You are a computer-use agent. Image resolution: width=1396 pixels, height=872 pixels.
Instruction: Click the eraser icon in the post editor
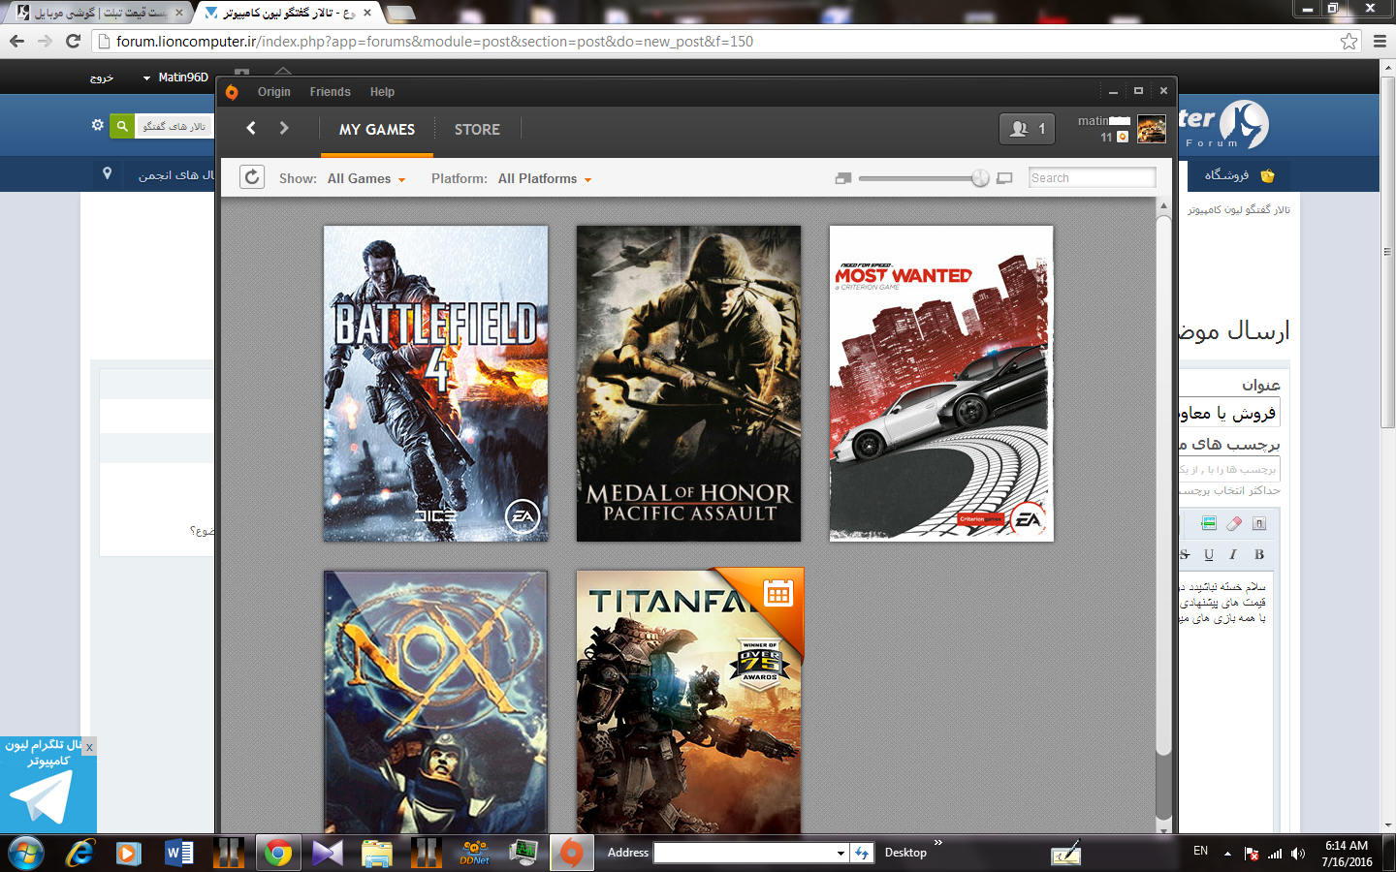(x=1233, y=524)
